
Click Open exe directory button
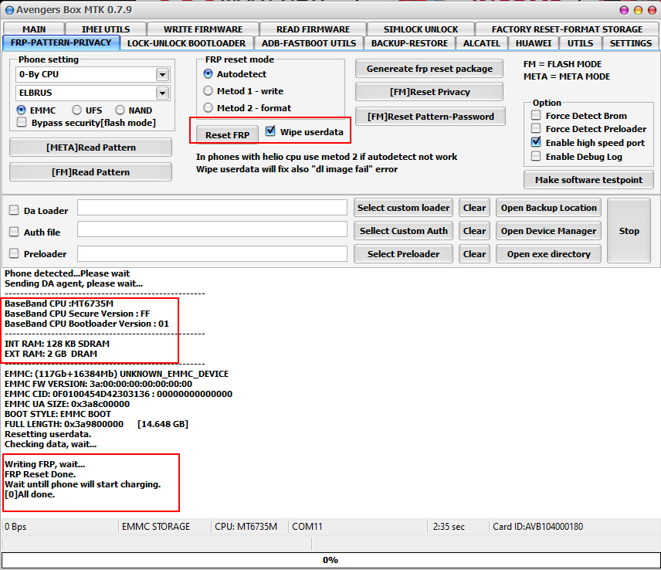pyautogui.click(x=548, y=254)
